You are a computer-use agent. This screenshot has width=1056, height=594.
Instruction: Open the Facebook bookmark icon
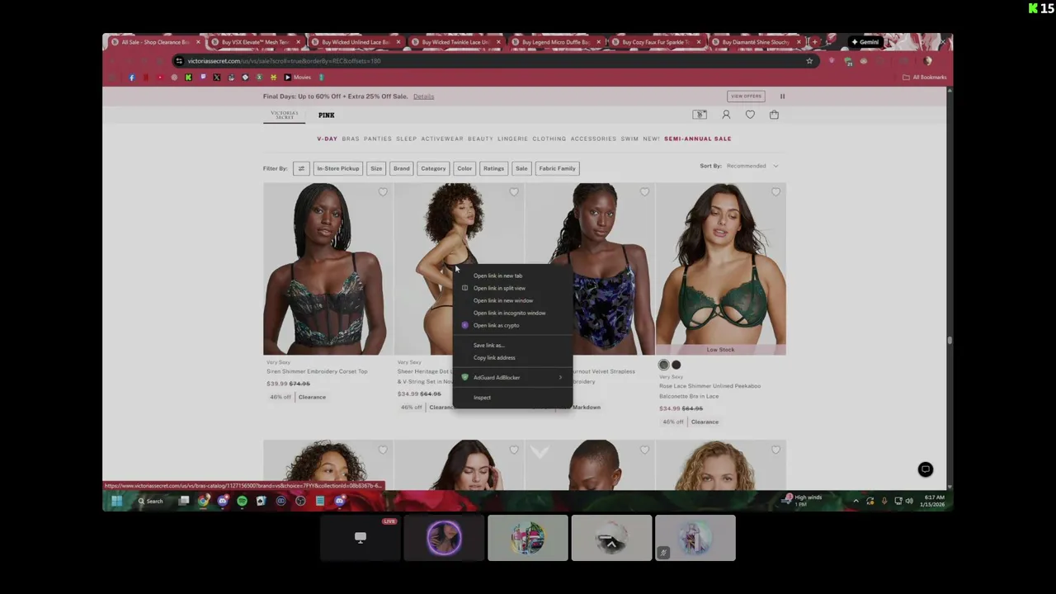click(x=131, y=78)
